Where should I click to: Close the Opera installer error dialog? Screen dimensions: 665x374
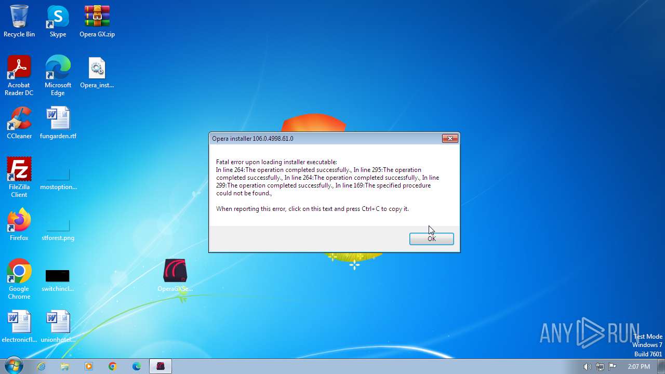[450, 138]
